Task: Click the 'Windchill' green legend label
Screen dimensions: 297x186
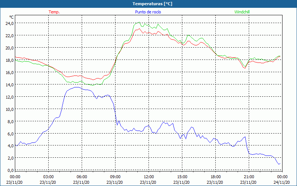Action: pyautogui.click(x=242, y=12)
